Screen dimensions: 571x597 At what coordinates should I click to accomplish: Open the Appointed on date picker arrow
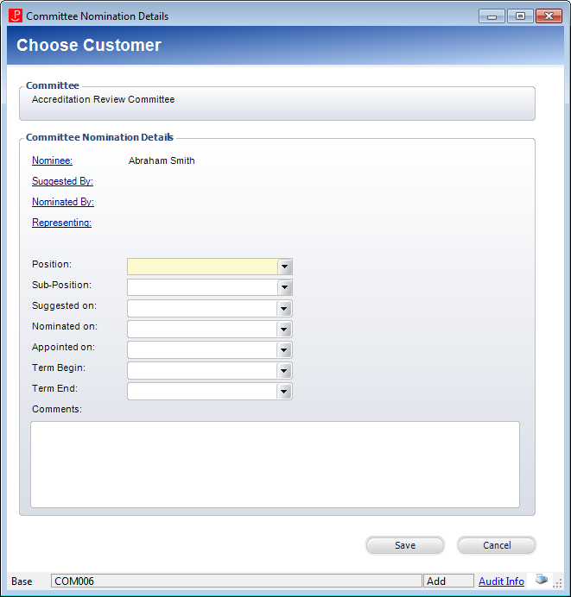(284, 350)
